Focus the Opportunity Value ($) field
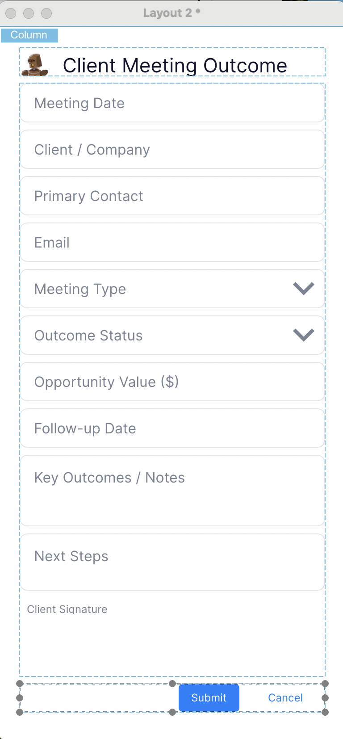The width and height of the screenshot is (343, 739). coord(172,382)
